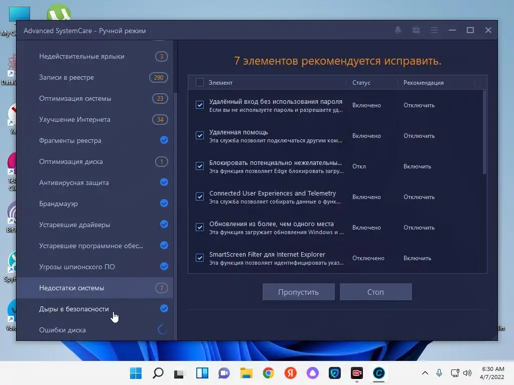Image resolution: width=514 pixels, height=385 pixels.
Task: Click the blue checkmark beside Антивирусная защита
Action: point(164,182)
